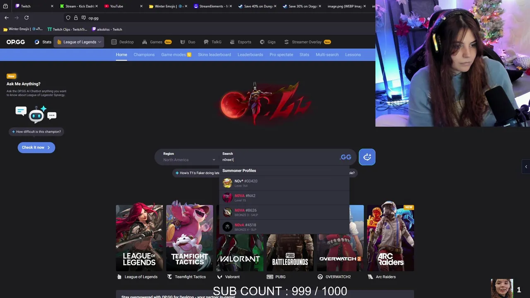
Task: Click the N0vª #00420 profile avatar
Action: point(227,183)
